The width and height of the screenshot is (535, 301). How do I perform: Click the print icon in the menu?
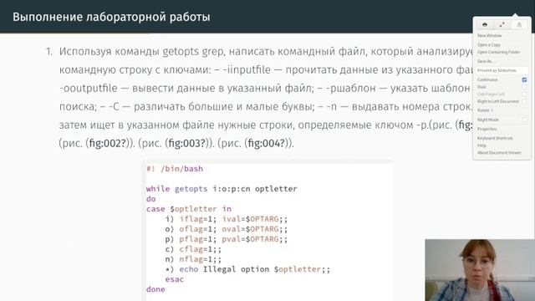(485, 24)
